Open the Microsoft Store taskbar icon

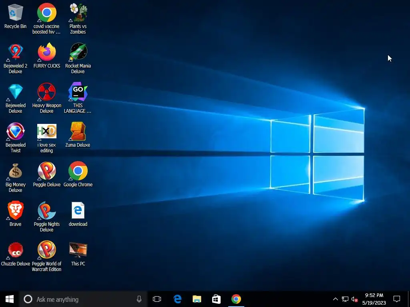pyautogui.click(x=216, y=299)
